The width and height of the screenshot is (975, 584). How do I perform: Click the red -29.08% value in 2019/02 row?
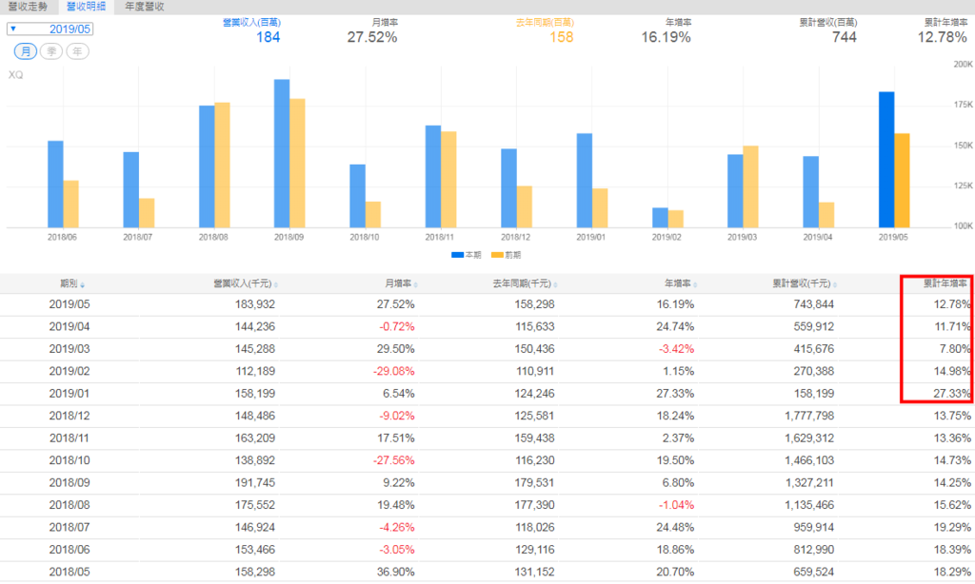point(393,372)
